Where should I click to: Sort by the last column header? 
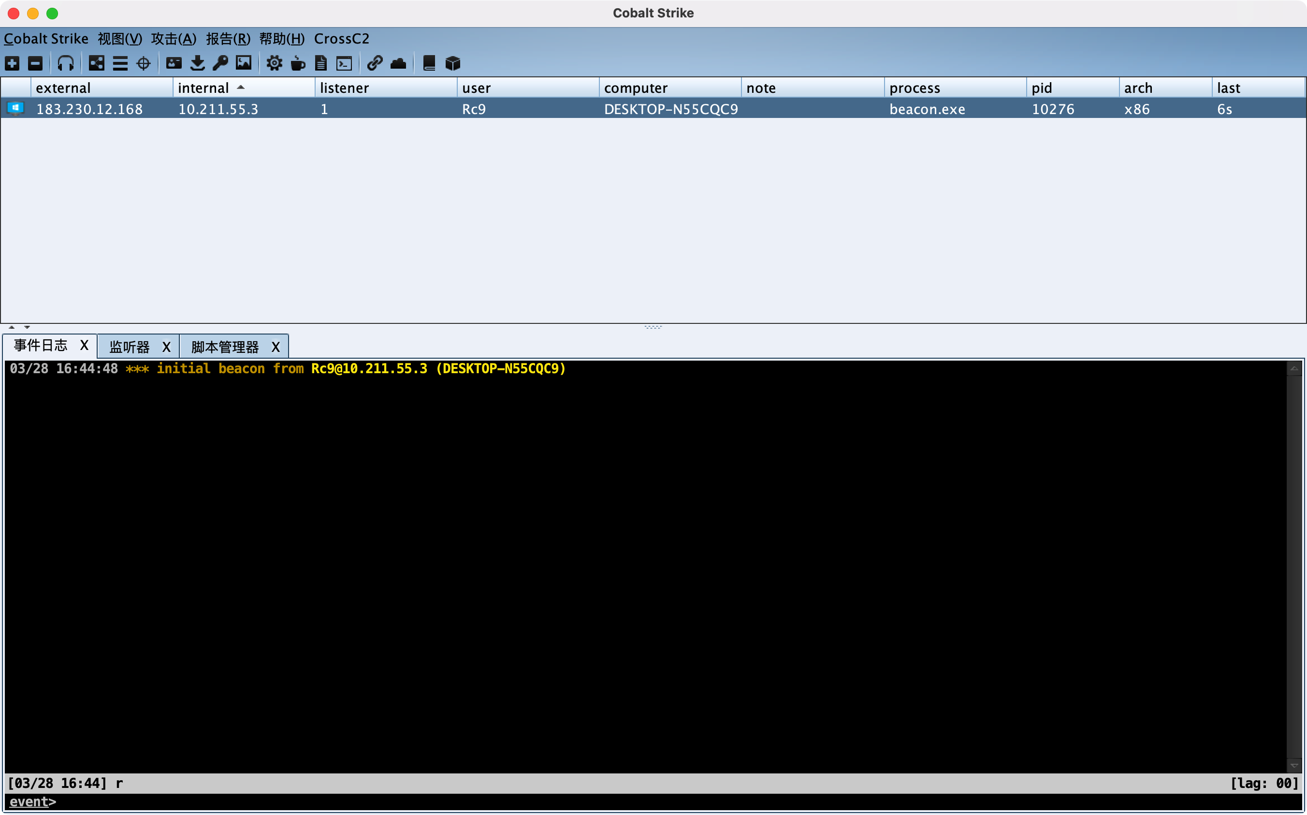point(1259,87)
